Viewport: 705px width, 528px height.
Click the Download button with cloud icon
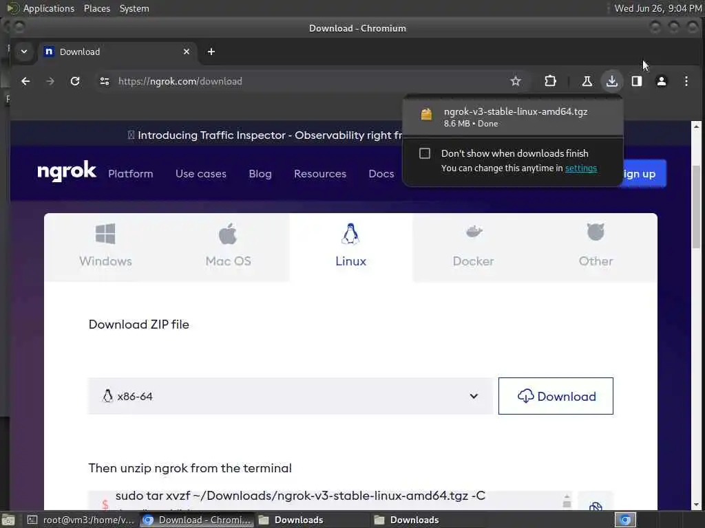tap(556, 396)
